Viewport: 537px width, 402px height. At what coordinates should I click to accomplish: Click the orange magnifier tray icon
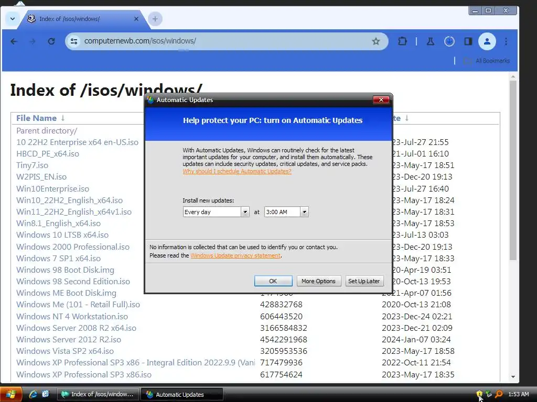(499, 394)
